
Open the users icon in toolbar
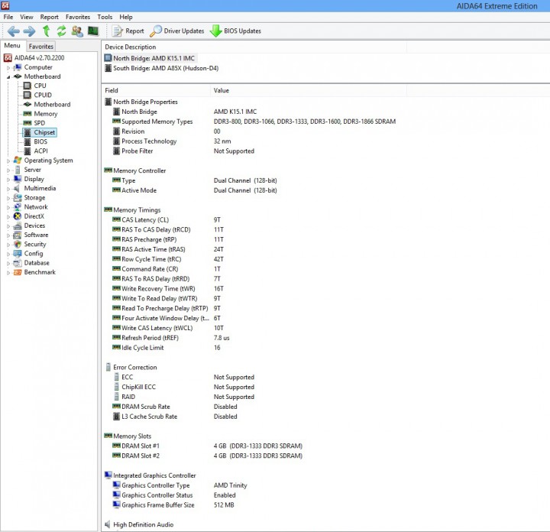(x=77, y=31)
